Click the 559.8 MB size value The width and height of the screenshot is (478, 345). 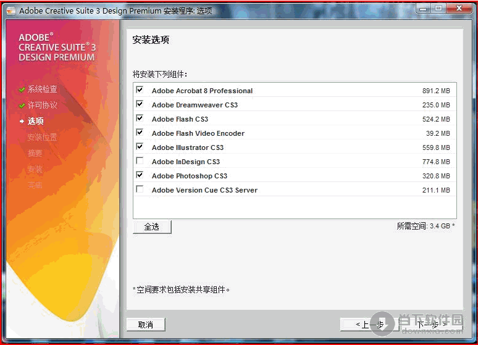436,148
